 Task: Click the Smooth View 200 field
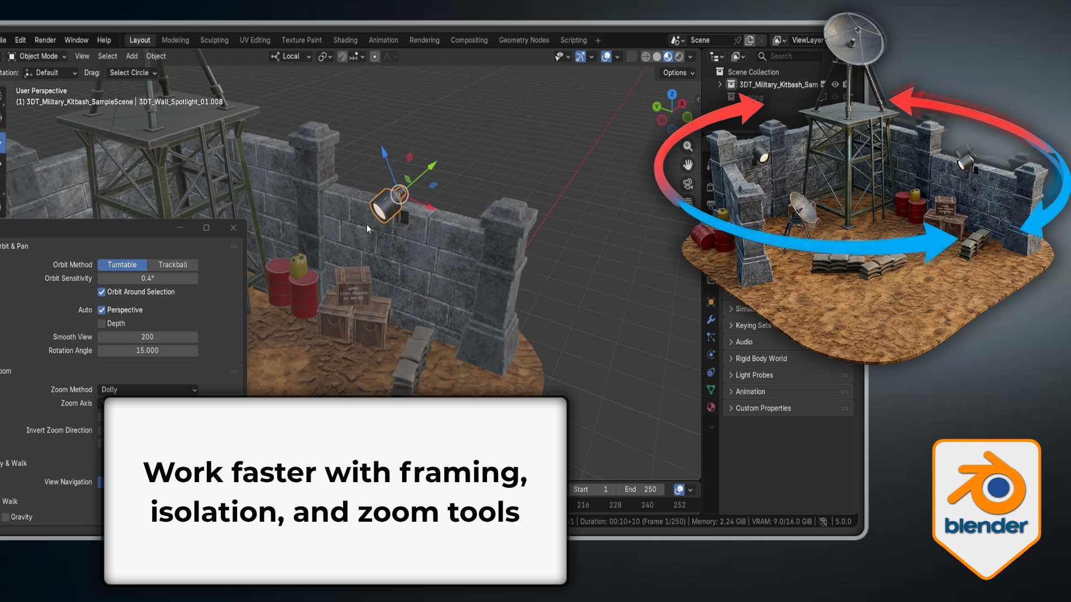coord(148,337)
